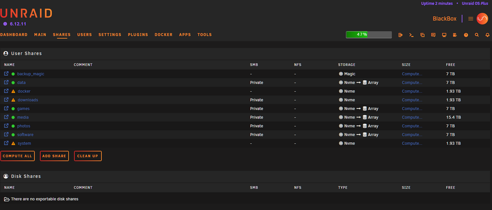Viewport: 492px width, 210px height.
Task: Click the Logout icon in the toolbar
Action: [x=400, y=35]
